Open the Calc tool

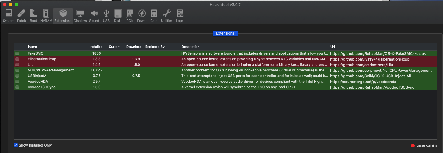tap(154, 16)
